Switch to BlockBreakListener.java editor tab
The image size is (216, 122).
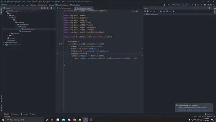[x=83, y=8]
